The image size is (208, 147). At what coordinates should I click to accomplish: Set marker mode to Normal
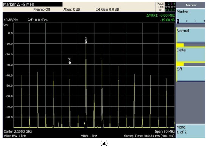click(x=191, y=35)
